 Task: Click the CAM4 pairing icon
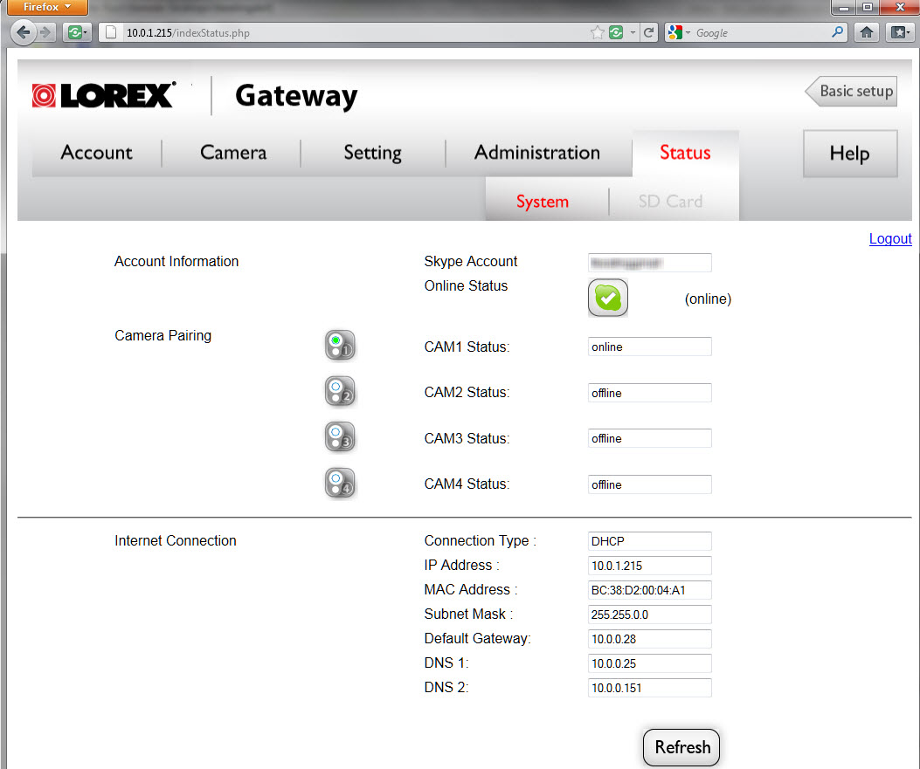tap(340, 483)
